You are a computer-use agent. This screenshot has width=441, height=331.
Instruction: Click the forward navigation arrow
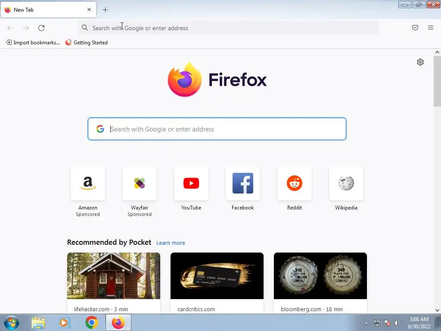tap(26, 28)
